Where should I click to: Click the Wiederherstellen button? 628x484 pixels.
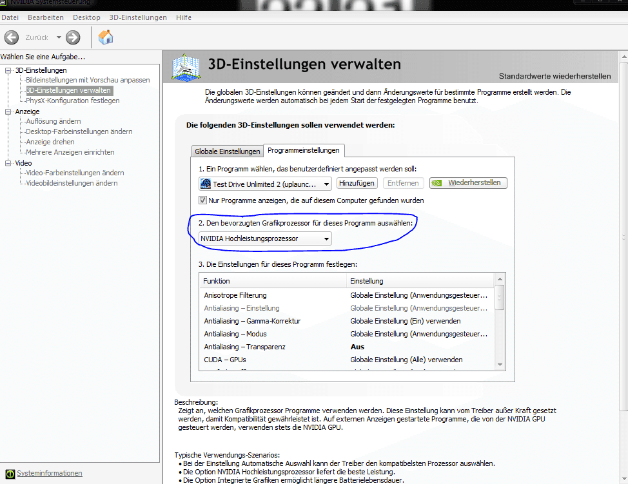pyautogui.click(x=468, y=183)
